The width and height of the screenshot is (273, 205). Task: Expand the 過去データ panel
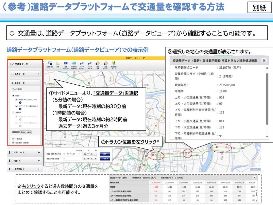click(x=38, y=74)
